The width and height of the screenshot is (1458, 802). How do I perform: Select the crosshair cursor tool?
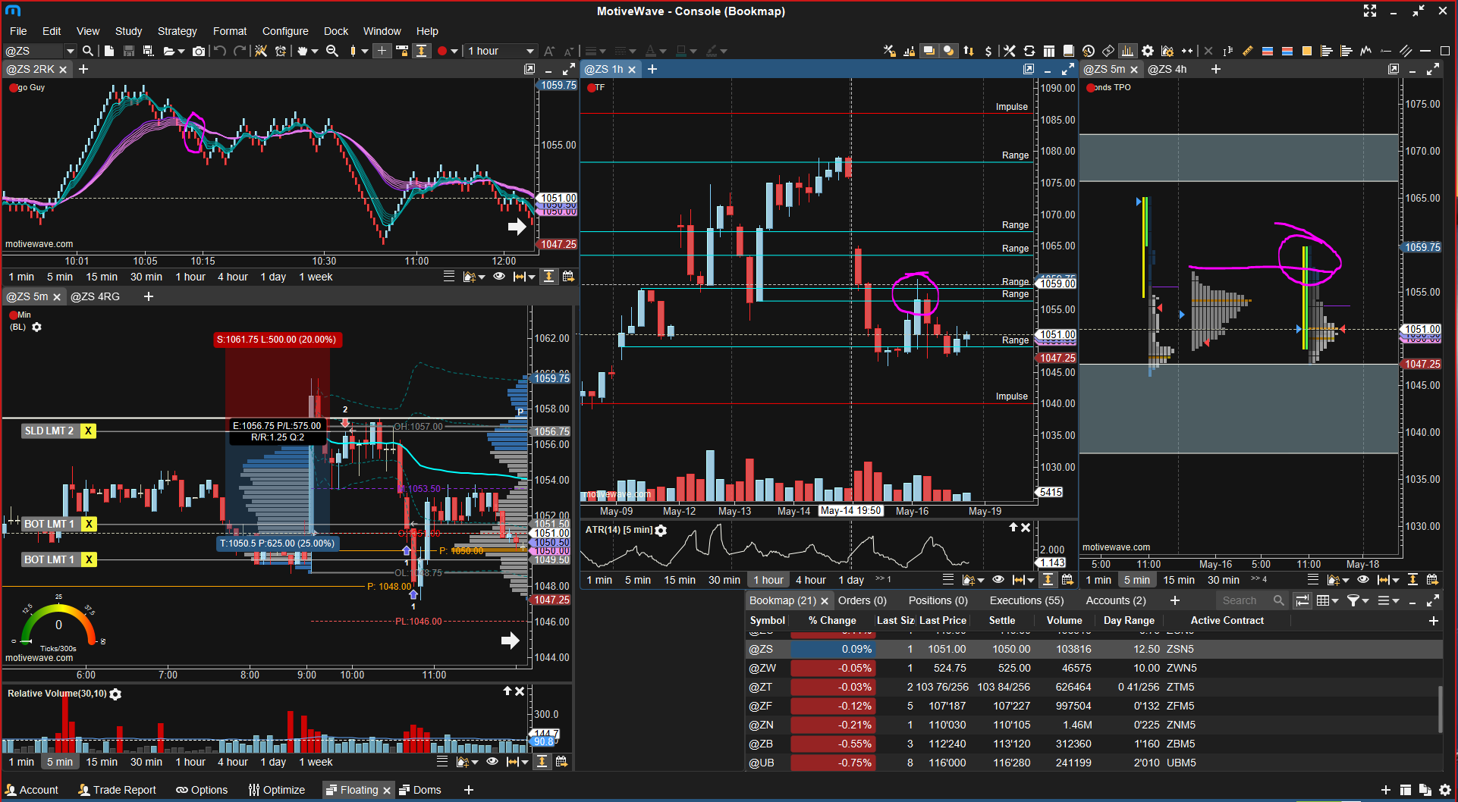point(382,51)
